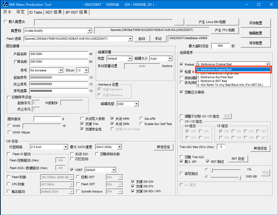Switch to the ID Table tab
278x215 pixels.
click(x=36, y=12)
